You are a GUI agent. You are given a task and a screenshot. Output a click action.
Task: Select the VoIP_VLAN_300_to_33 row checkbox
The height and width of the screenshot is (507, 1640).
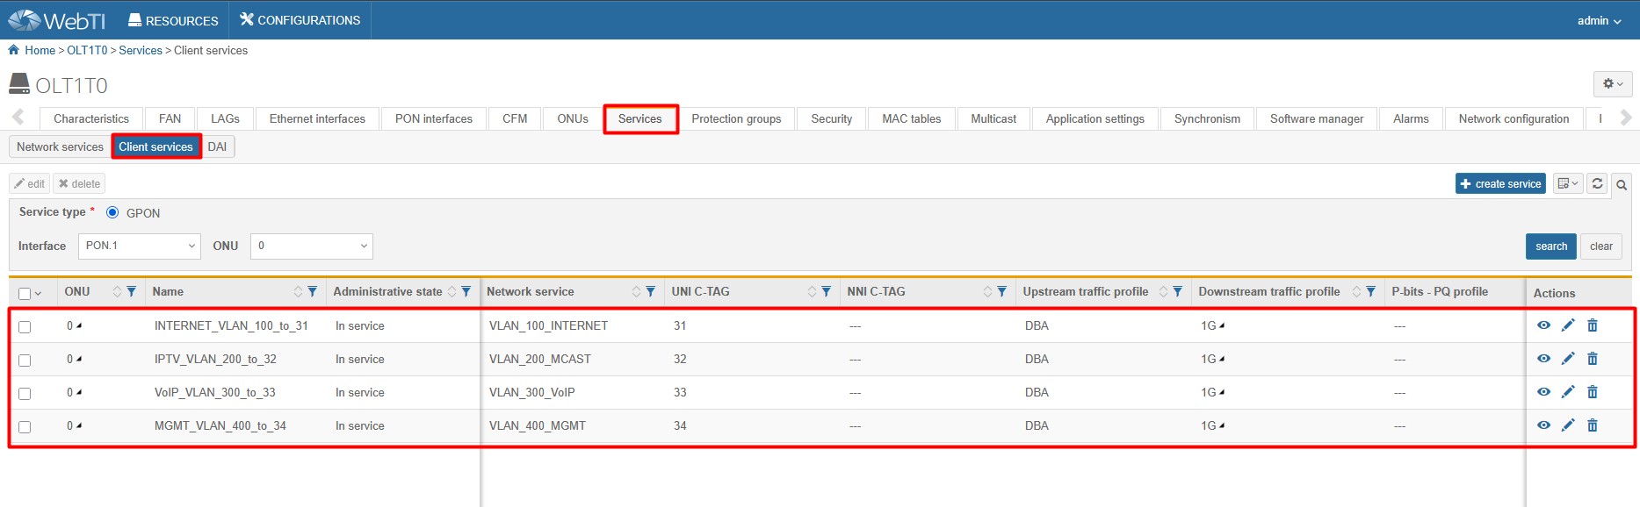click(25, 393)
